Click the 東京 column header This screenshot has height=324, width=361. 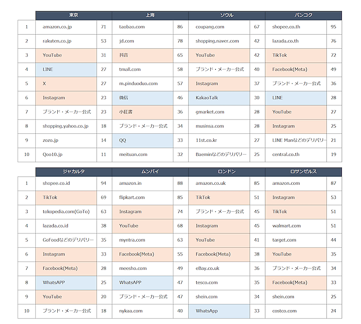click(x=74, y=15)
